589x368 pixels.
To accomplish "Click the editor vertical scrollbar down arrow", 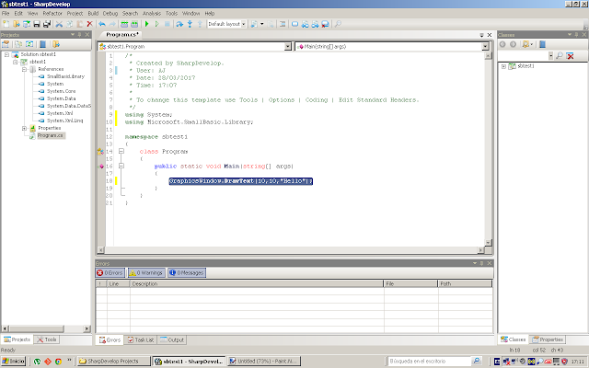I will 489,243.
